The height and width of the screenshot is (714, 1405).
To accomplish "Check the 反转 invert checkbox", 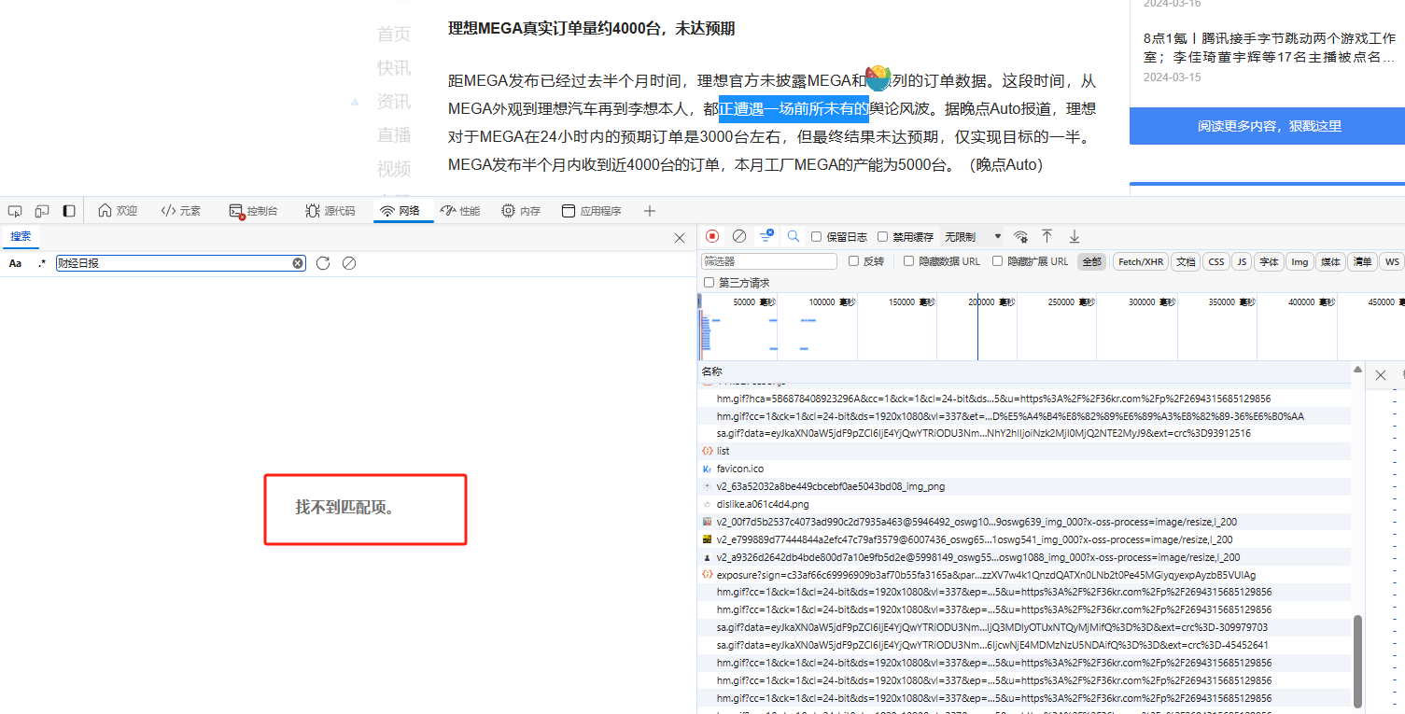I will 854,261.
